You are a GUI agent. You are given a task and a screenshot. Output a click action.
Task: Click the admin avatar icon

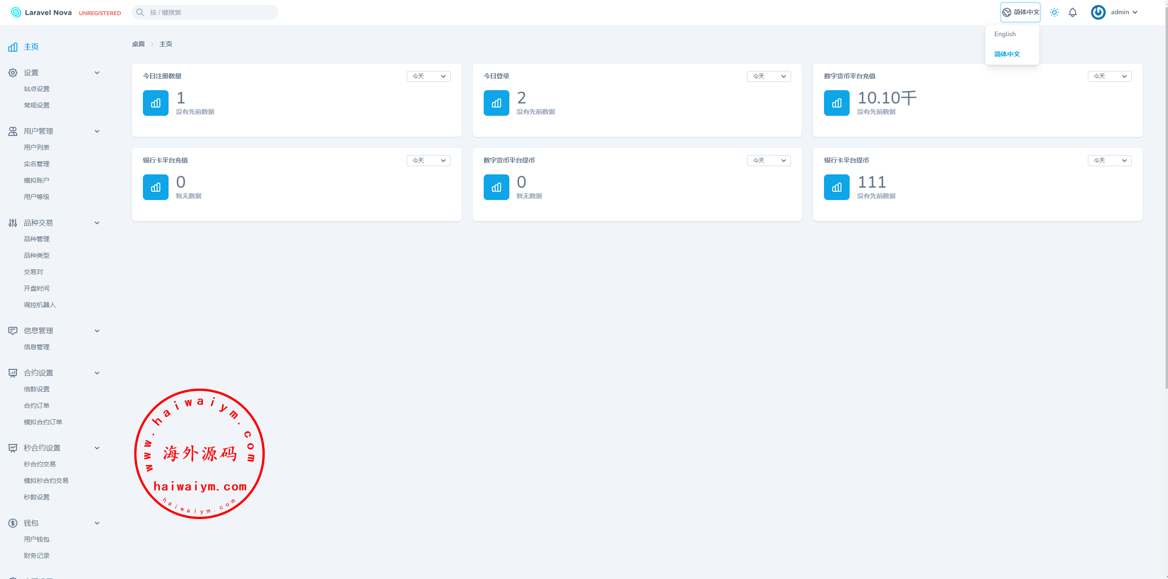tap(1098, 12)
